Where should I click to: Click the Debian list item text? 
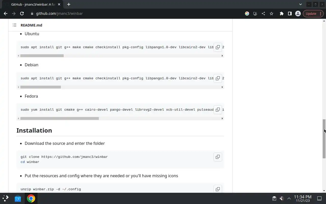tap(31, 65)
